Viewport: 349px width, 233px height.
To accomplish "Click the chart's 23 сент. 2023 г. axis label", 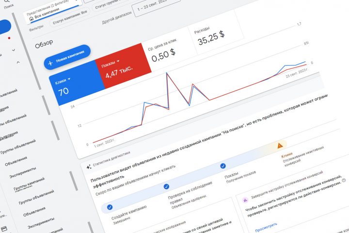I will tap(297, 73).
